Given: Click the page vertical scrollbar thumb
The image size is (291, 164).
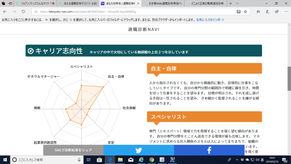Looking at the screenshot, I should pos(289,78).
